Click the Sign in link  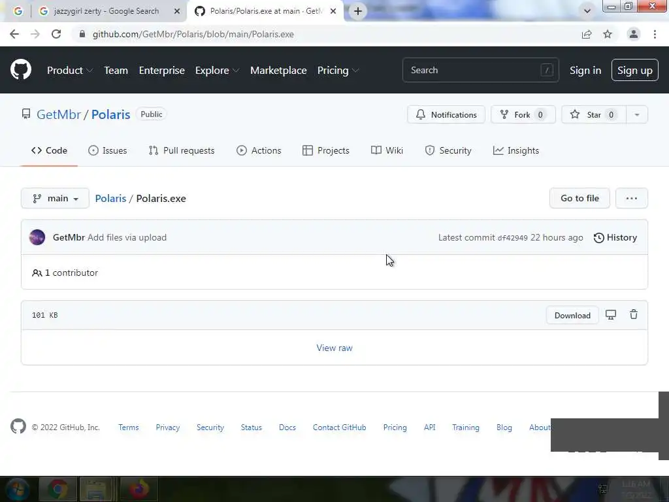pos(585,71)
